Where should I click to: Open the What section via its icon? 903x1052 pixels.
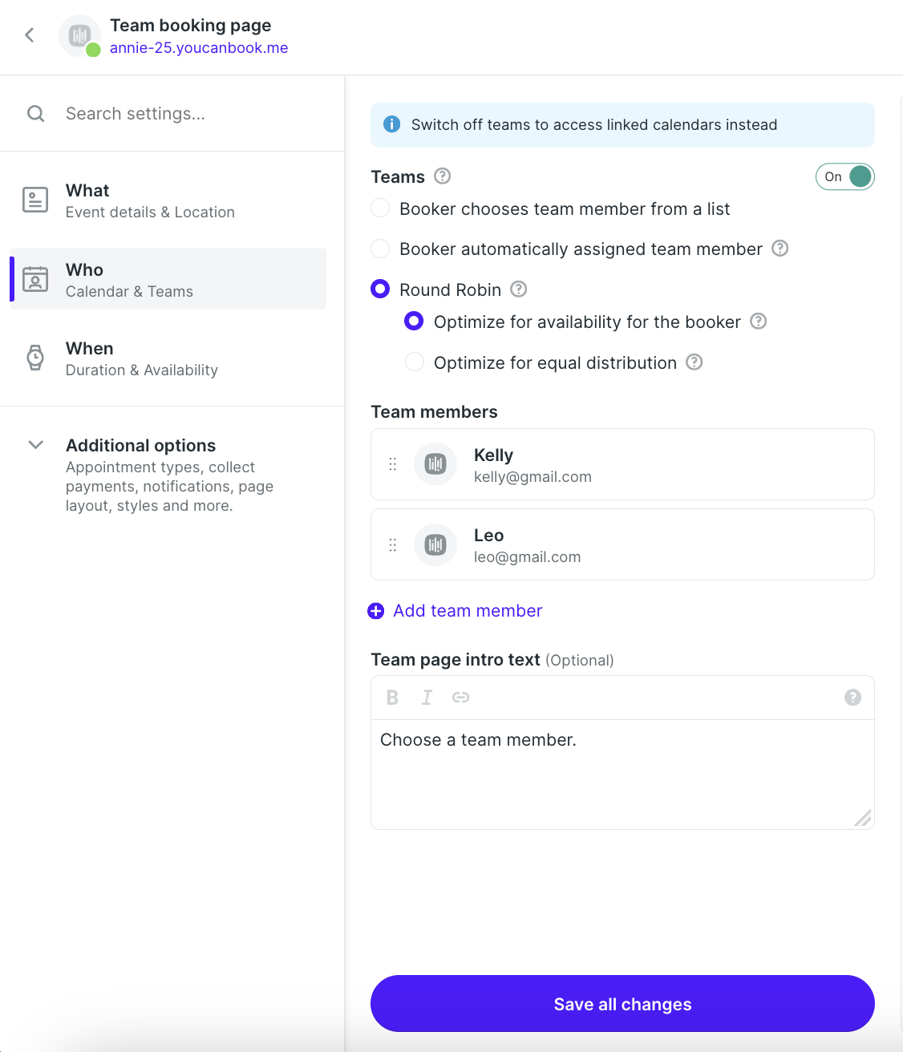coord(35,200)
